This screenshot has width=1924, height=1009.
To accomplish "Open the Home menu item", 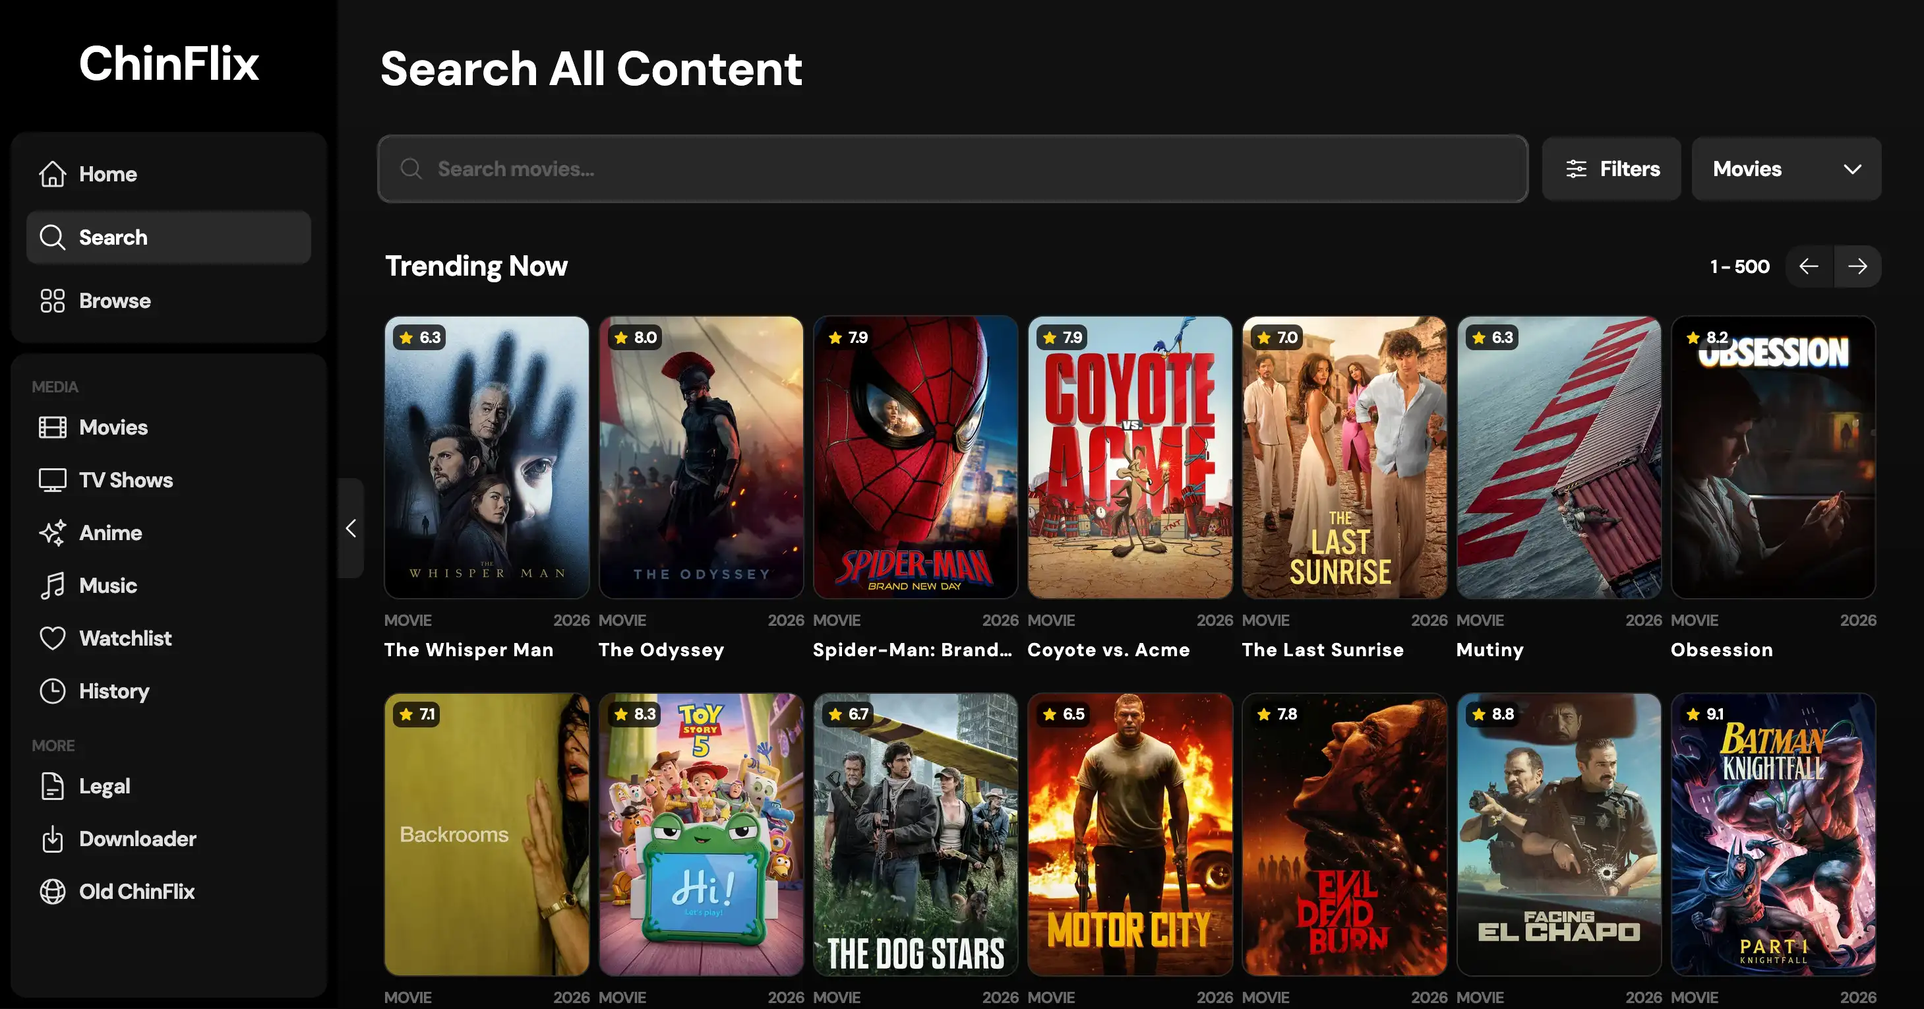I will (169, 174).
